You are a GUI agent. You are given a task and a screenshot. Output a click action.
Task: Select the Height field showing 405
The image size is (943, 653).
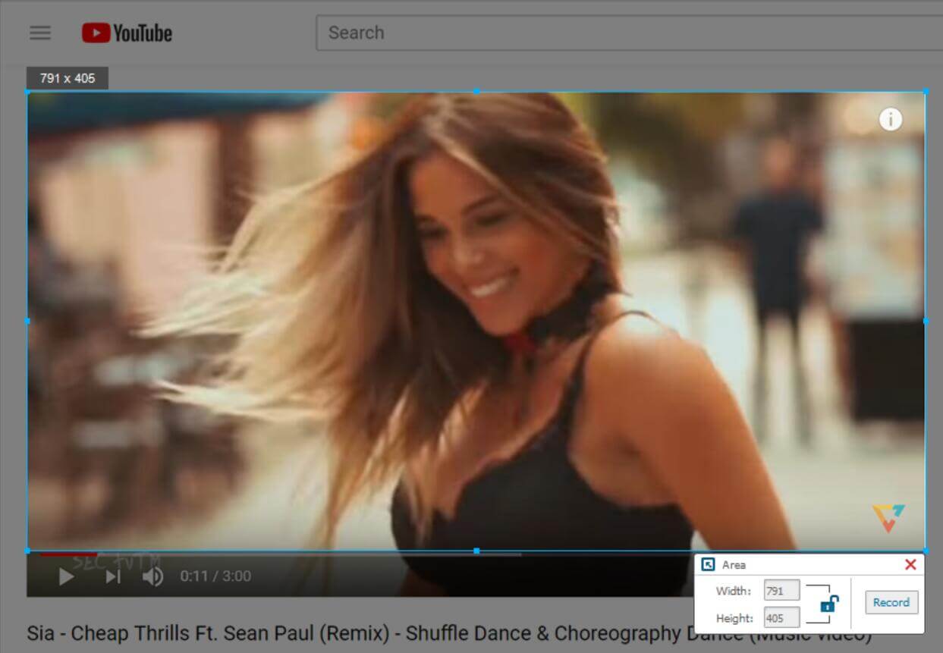781,617
